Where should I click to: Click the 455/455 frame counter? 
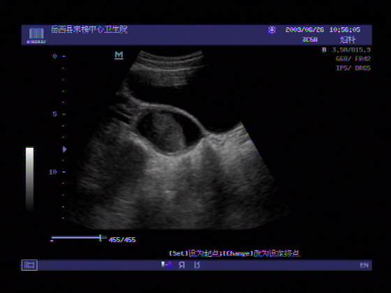pos(122,240)
